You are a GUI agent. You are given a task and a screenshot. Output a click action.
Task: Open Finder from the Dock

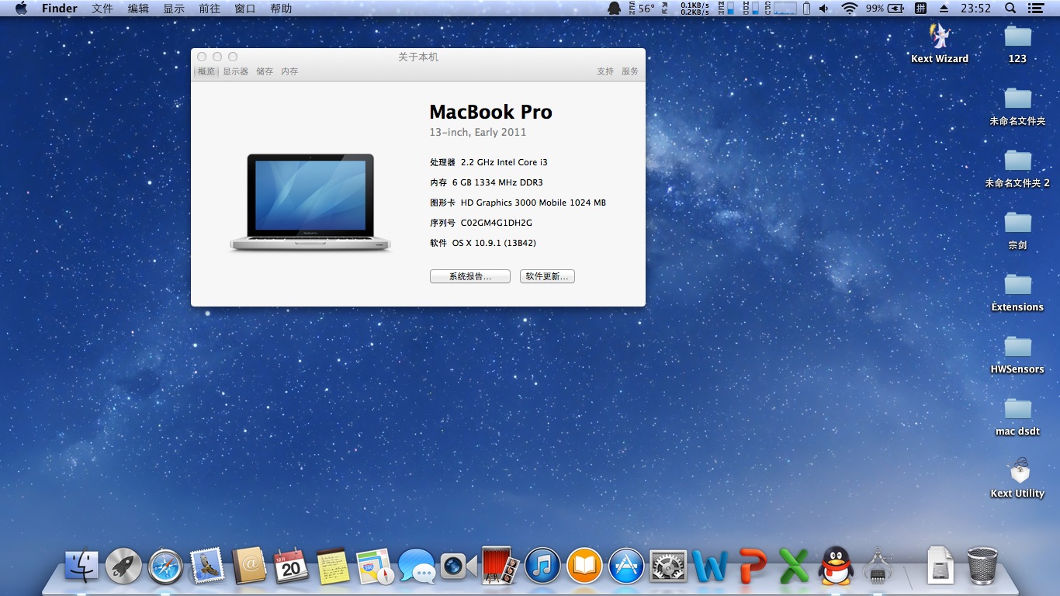tap(81, 566)
